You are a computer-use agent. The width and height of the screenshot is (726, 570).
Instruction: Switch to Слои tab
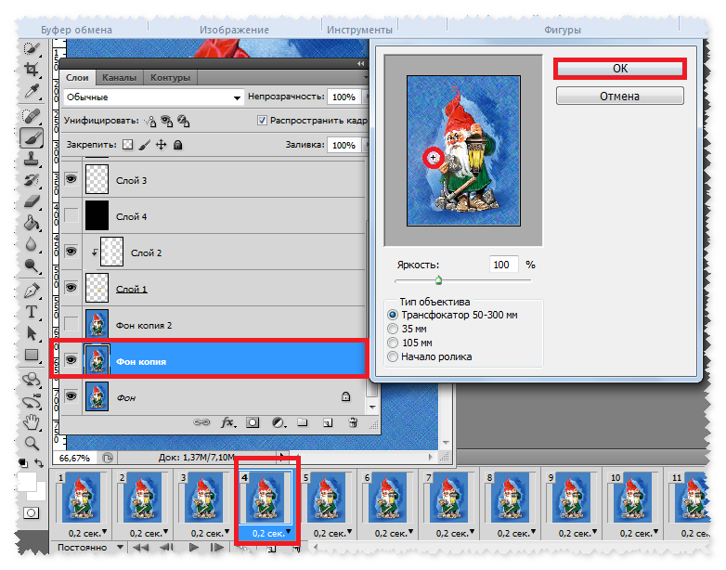(77, 78)
